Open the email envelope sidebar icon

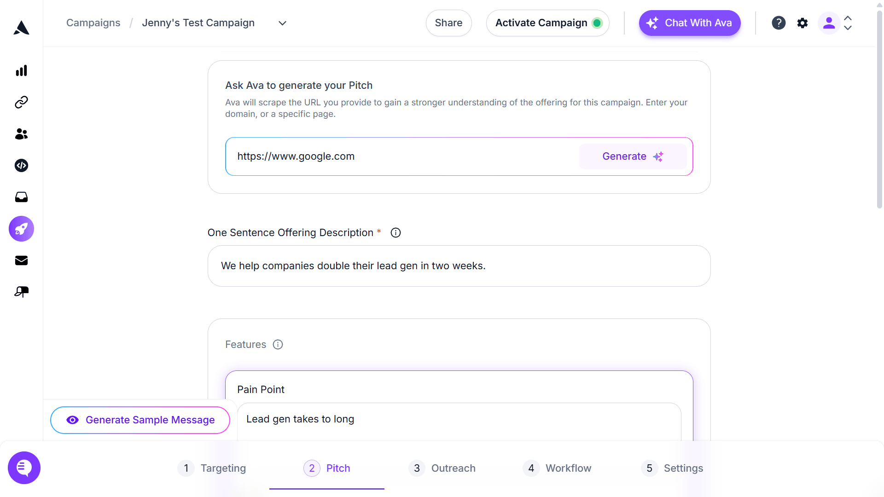21,260
